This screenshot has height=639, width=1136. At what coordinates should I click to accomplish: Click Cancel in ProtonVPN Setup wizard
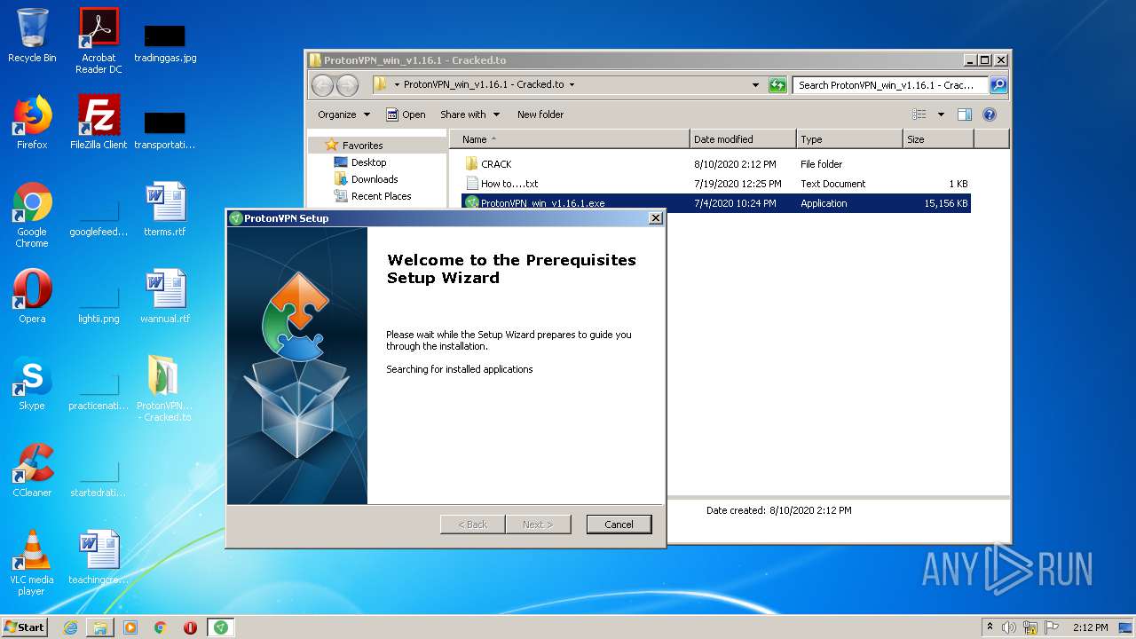coord(619,525)
